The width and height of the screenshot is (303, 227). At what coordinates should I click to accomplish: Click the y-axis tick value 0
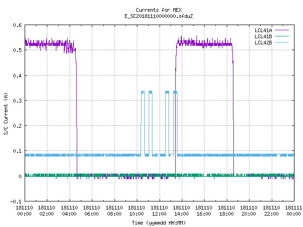[20, 176]
